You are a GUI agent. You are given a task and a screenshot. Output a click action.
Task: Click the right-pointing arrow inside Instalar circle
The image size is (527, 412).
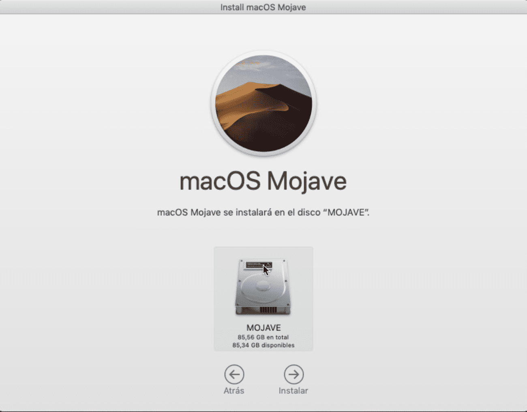tap(293, 373)
